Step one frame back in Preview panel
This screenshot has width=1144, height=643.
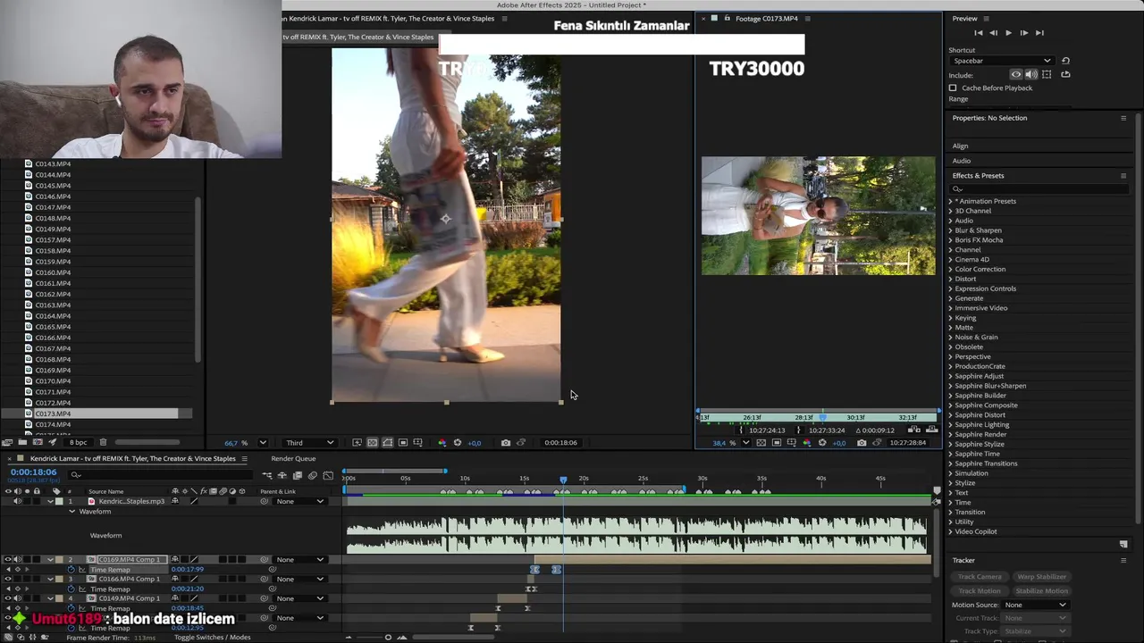993,33
